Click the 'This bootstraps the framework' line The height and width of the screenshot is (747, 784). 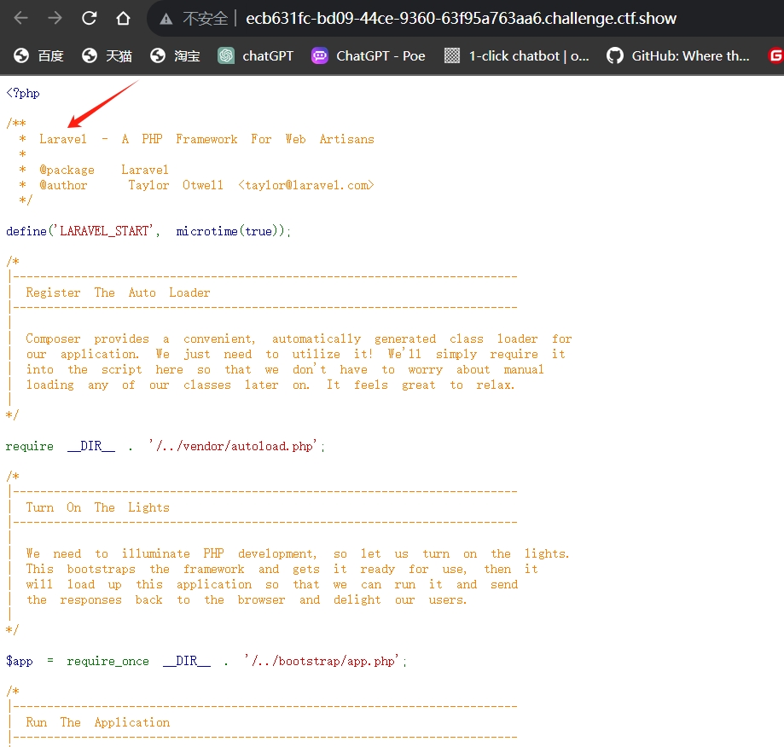point(282,569)
